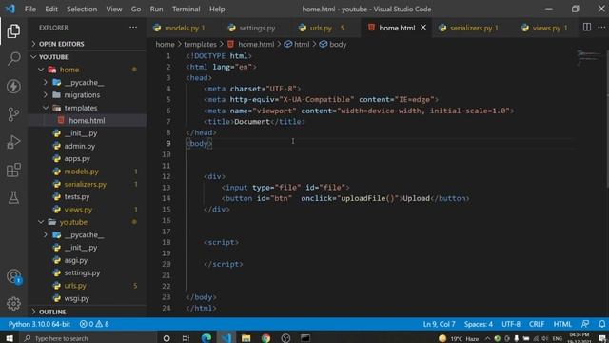Open the Manage gear icon
Image resolution: width=609 pixels, height=343 pixels.
(x=13, y=303)
